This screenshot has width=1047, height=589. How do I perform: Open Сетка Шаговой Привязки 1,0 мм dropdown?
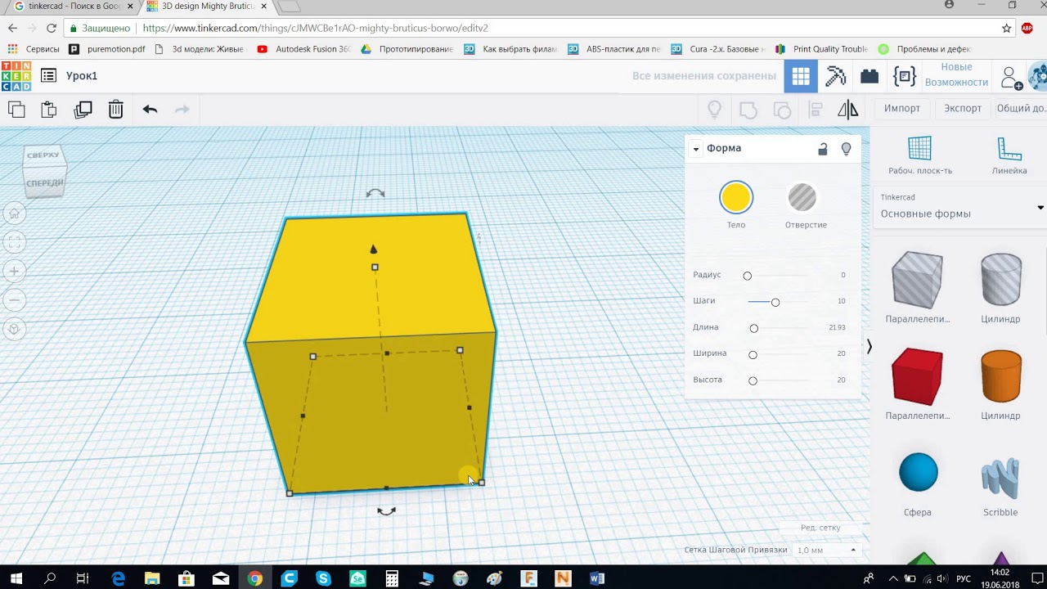[x=825, y=550]
